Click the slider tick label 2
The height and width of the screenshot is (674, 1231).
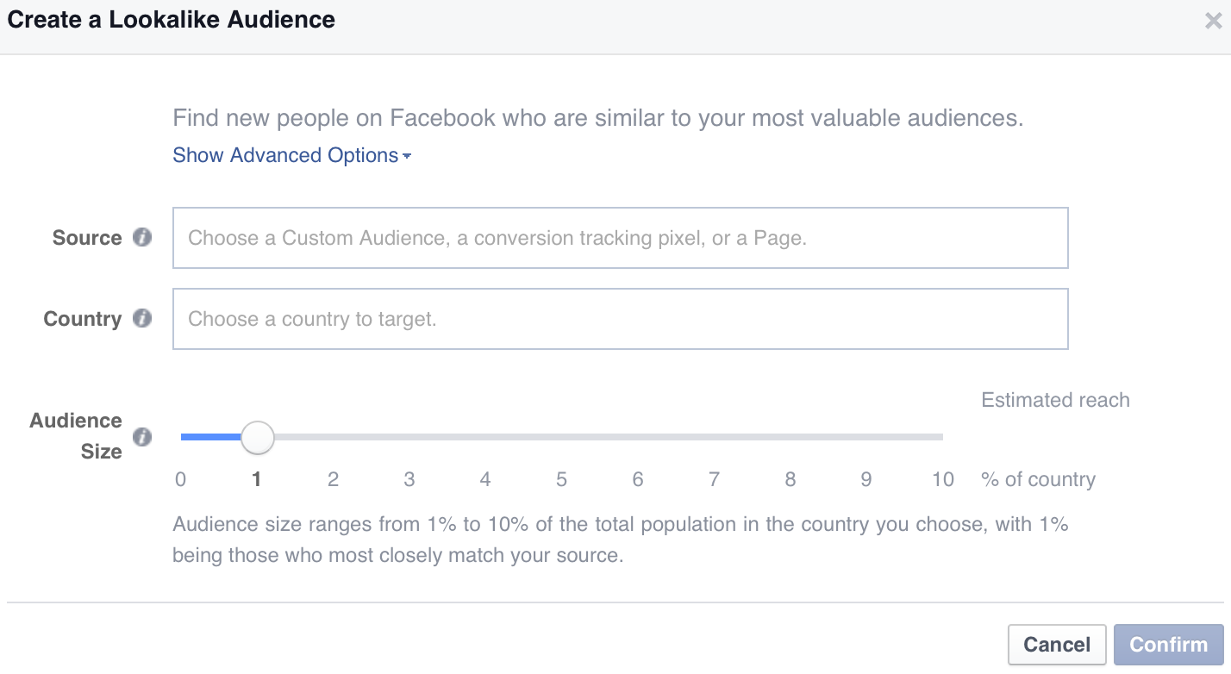tap(333, 479)
